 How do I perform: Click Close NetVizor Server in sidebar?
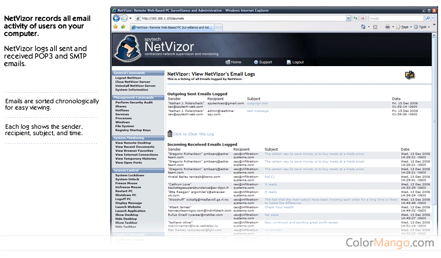(x=133, y=82)
